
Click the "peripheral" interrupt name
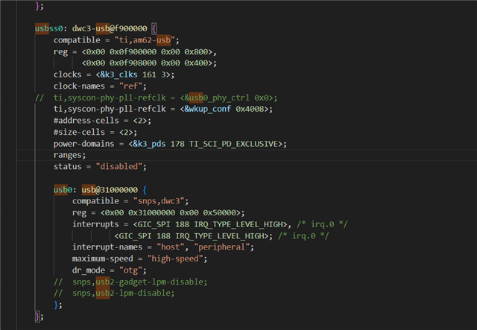222,247
